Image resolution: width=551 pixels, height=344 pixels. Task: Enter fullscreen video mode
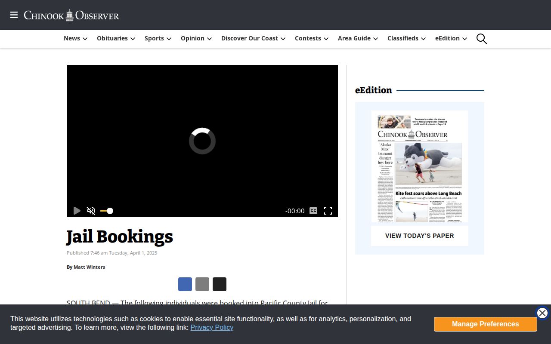[x=328, y=211]
